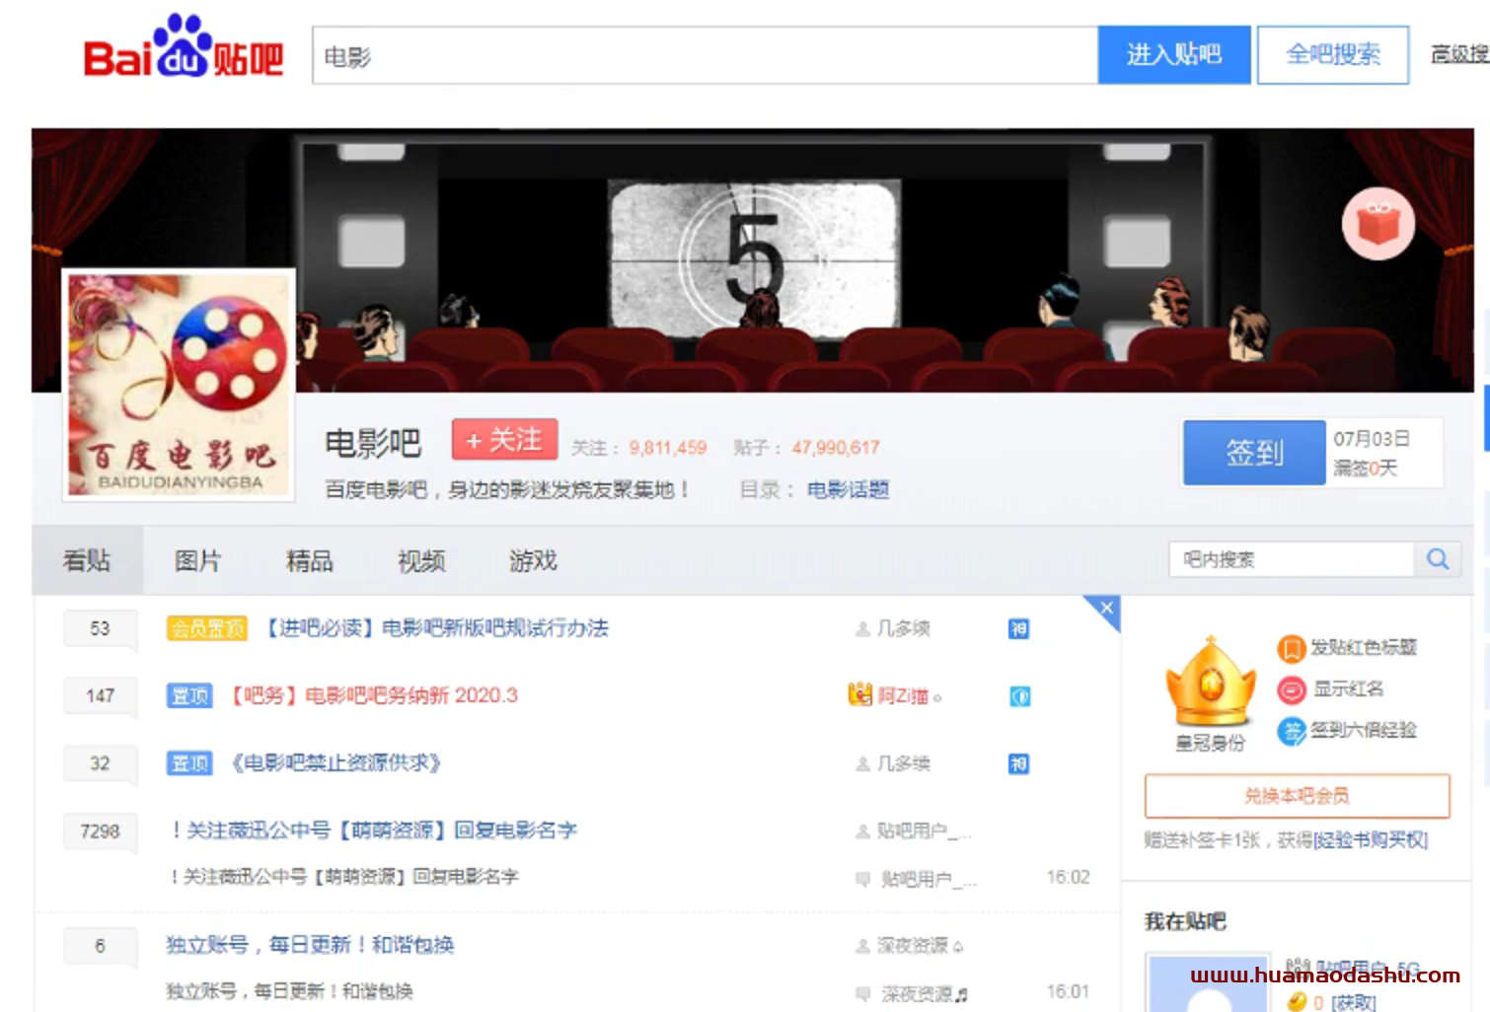Open post 关注薇迅公中号【萌萌资源】回复电影名字
Screen dimensions: 1490x1012
(374, 831)
